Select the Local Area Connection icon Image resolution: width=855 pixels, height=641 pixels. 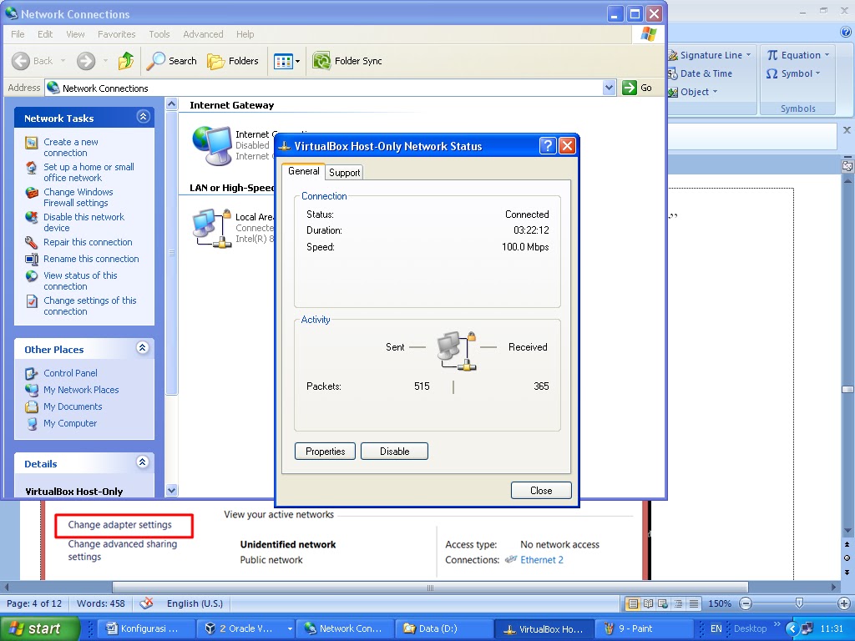pyautogui.click(x=212, y=228)
